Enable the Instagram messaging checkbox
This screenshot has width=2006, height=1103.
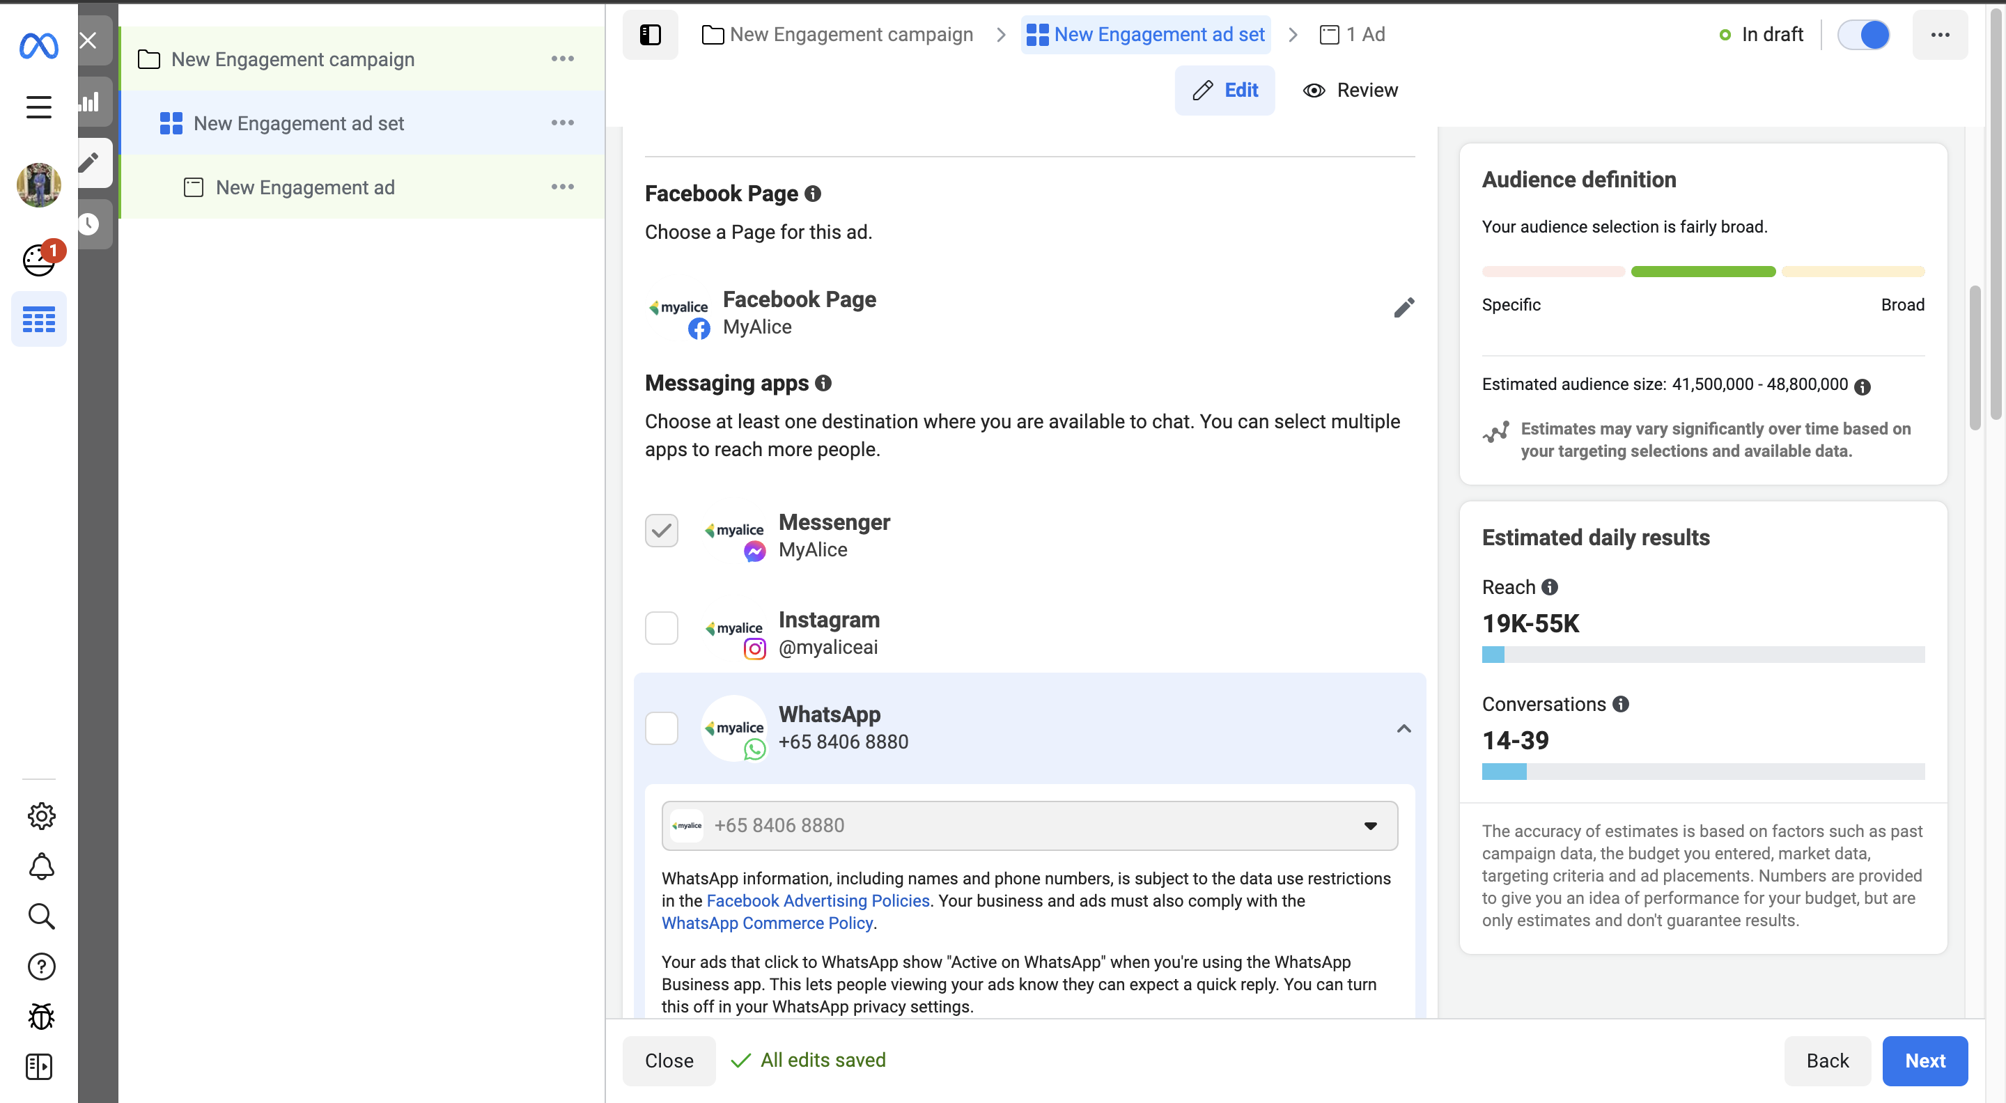coord(661,627)
